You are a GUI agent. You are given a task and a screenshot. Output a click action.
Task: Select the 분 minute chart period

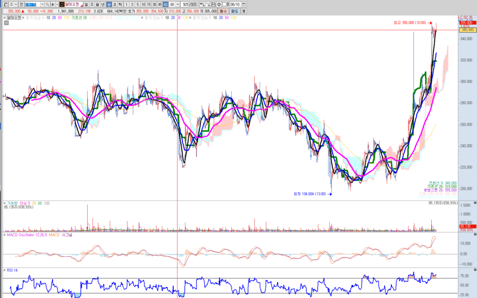pyautogui.click(x=109, y=5)
